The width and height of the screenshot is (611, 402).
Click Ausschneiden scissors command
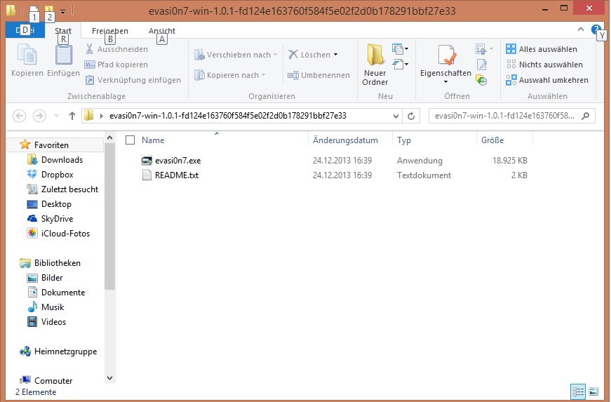116,49
